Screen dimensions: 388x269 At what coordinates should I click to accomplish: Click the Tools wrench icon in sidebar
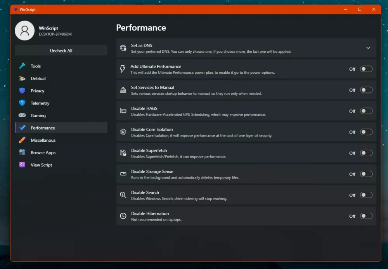23,66
